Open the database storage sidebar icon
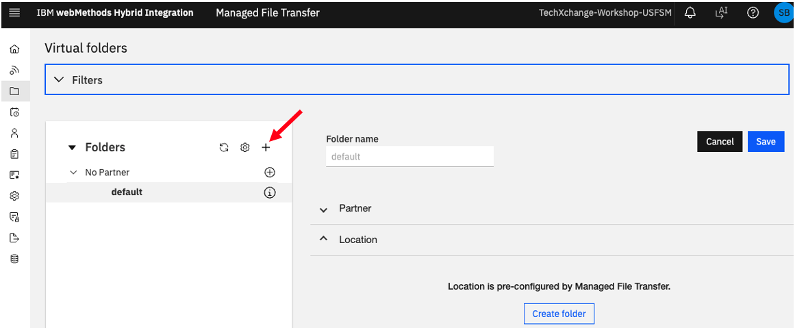 click(14, 259)
